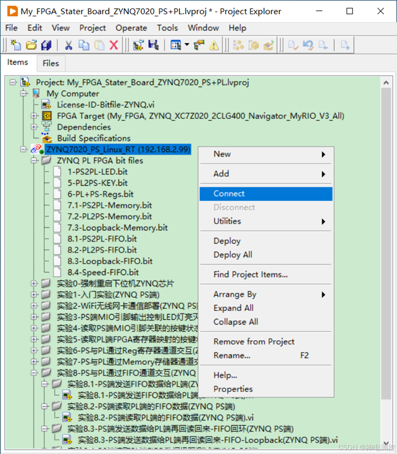
Task: Collapse the ZYNQ PL FPGA bit files folder
Action: [x=34, y=160]
